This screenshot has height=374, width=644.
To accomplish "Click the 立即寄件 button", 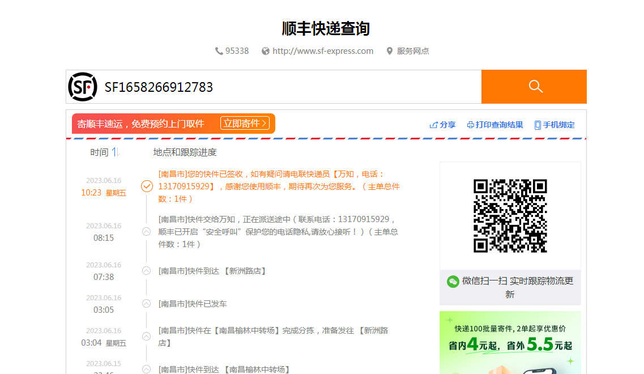I will 245,124.
